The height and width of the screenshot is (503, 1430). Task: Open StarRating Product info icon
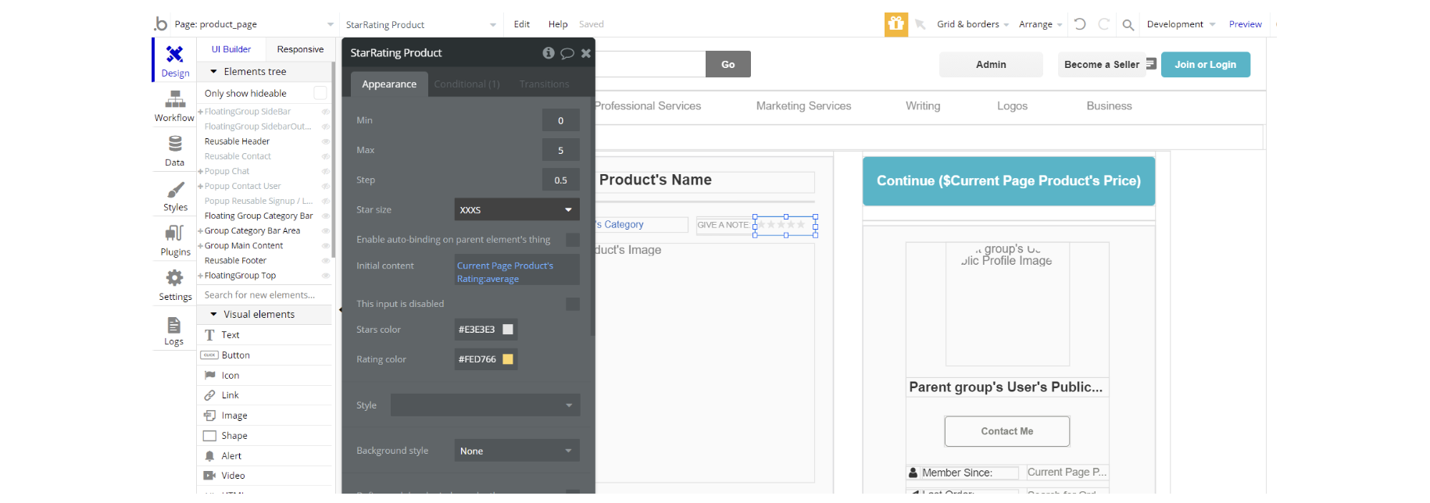549,53
